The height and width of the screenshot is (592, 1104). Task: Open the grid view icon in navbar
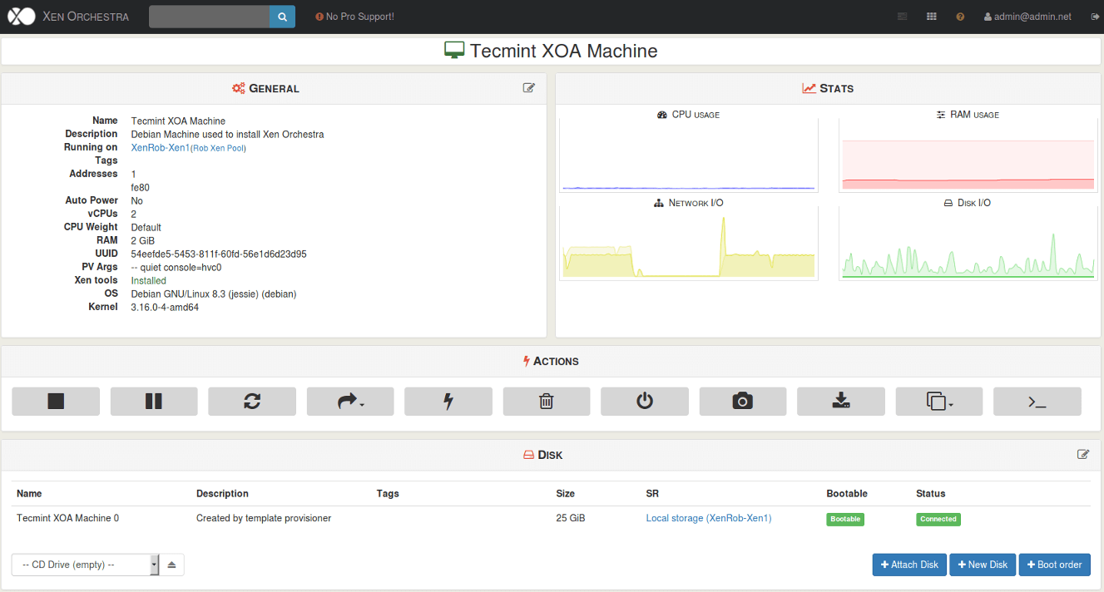(932, 17)
